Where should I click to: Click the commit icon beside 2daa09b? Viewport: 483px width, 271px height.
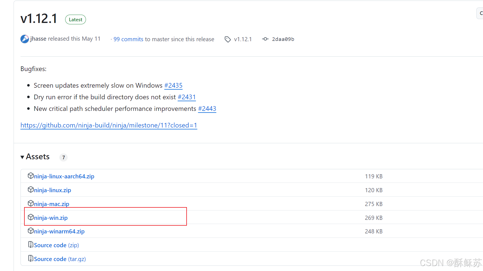click(x=265, y=39)
